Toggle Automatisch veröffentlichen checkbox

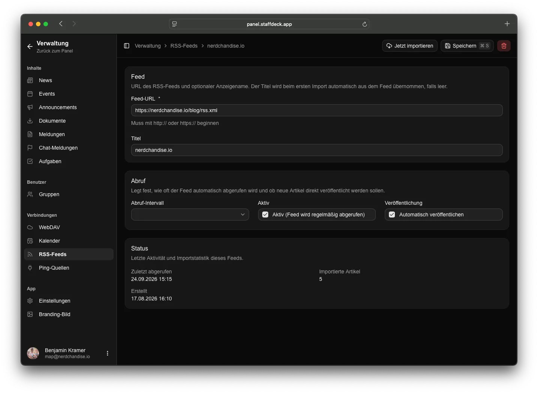pyautogui.click(x=392, y=214)
